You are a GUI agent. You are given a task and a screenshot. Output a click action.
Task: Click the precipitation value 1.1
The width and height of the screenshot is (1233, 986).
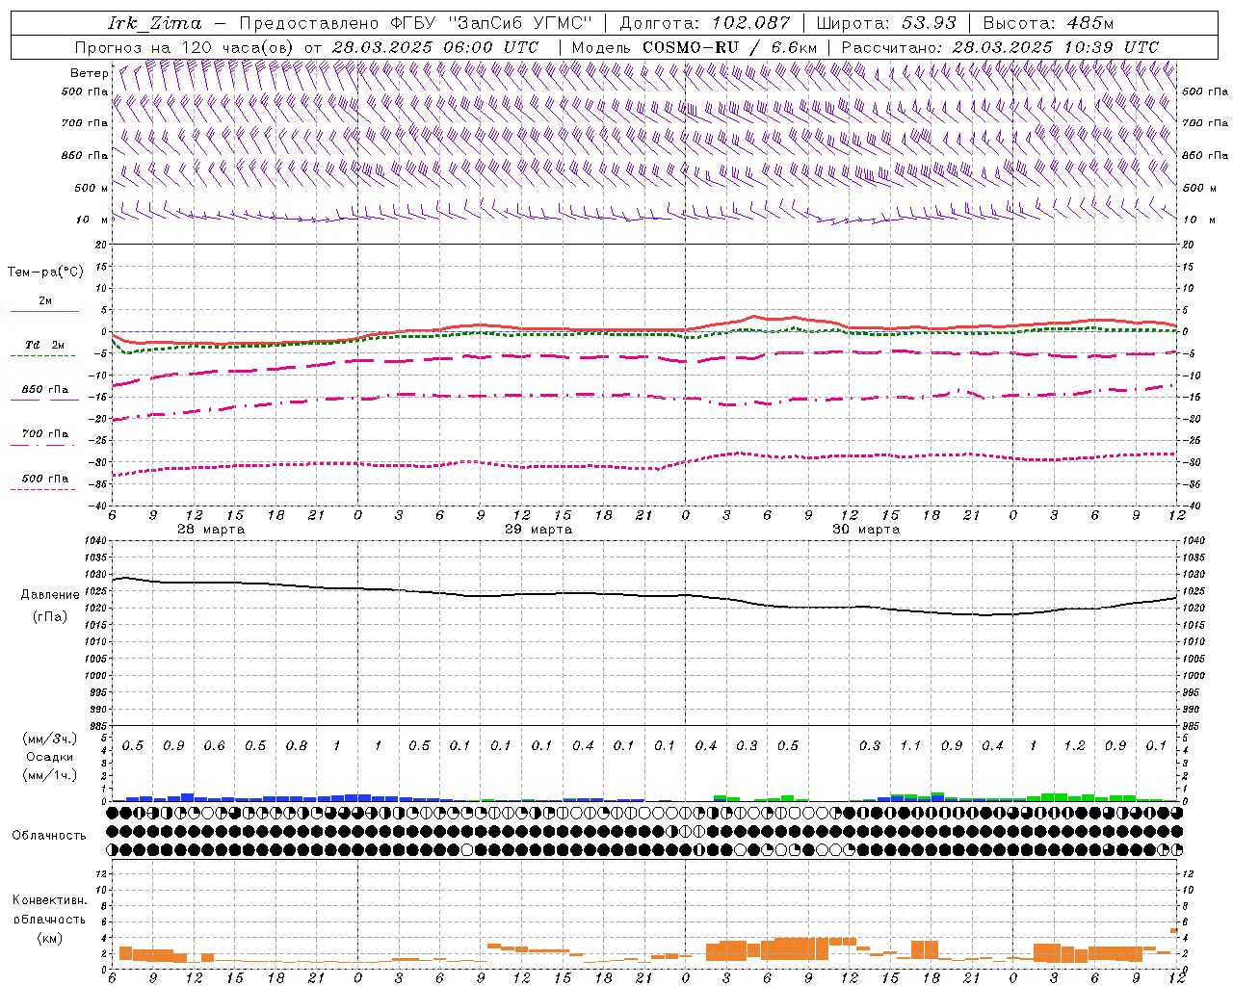(910, 746)
